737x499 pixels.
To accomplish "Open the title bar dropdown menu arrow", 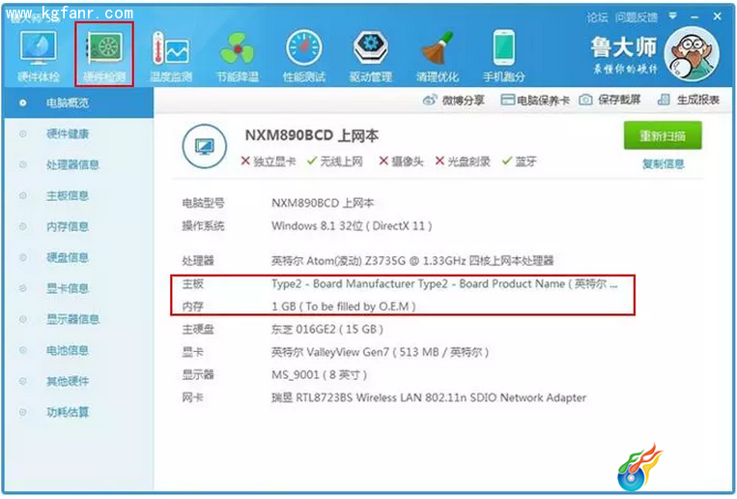I will pos(673,16).
